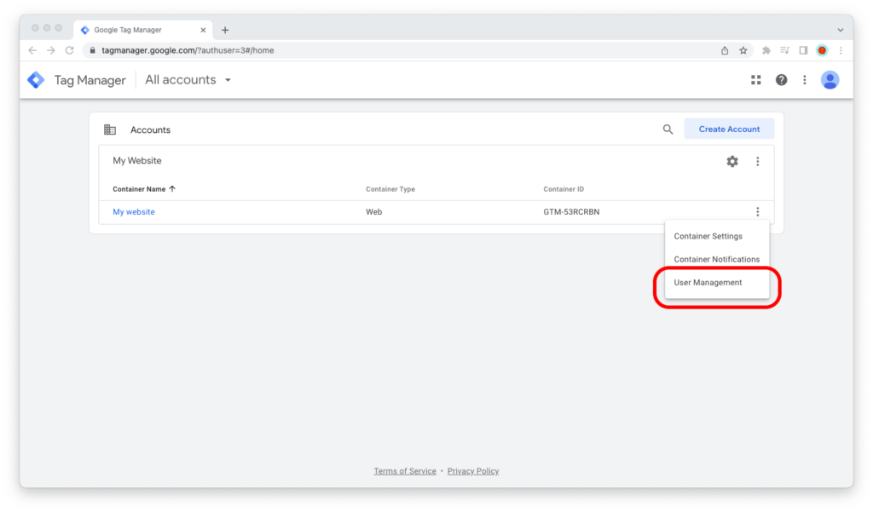Choose User Management in the menu
Image resolution: width=873 pixels, height=512 pixels.
coord(717,283)
